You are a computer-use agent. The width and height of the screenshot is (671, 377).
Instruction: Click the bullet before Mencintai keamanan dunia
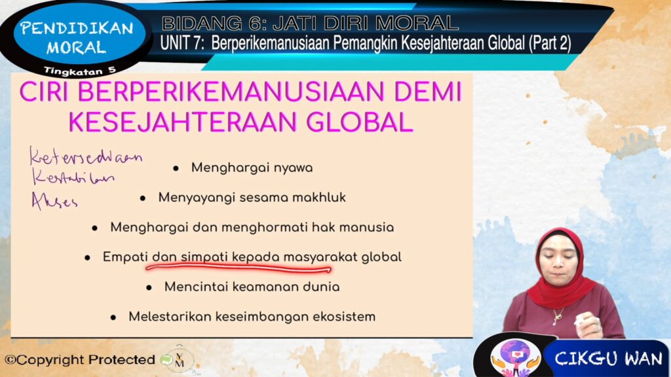pos(149,288)
